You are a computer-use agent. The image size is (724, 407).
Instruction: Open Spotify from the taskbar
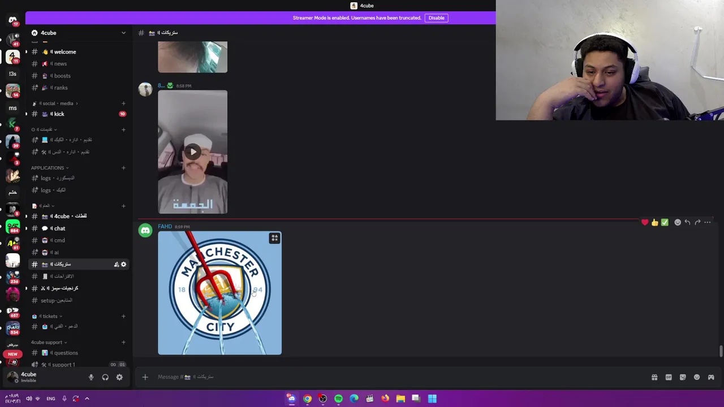338,399
